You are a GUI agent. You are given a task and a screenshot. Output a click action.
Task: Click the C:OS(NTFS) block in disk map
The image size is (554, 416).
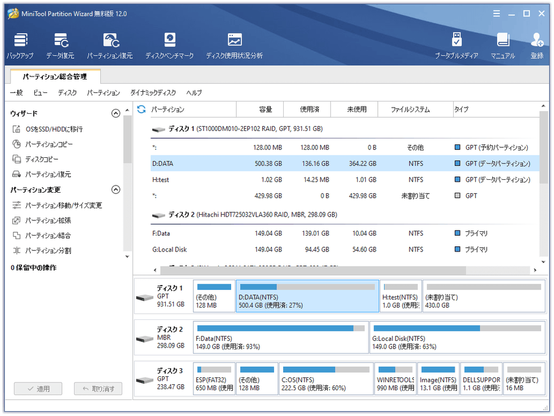[326, 379]
